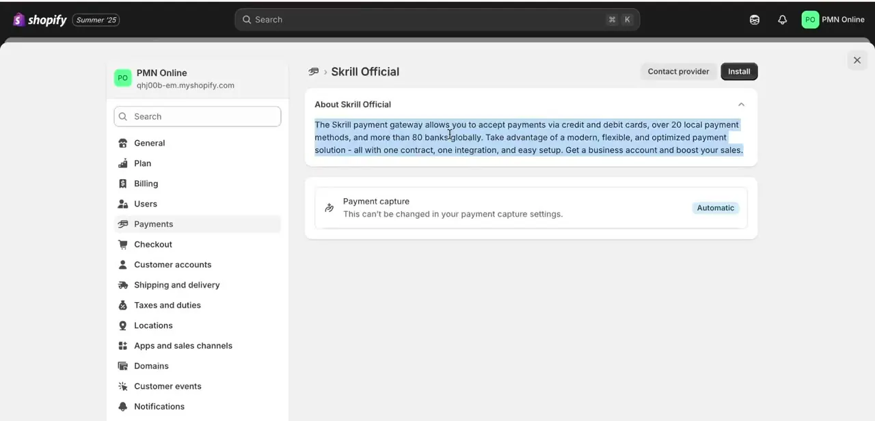The height and width of the screenshot is (421, 875).
Task: Click Contact provider button
Action: (x=678, y=71)
